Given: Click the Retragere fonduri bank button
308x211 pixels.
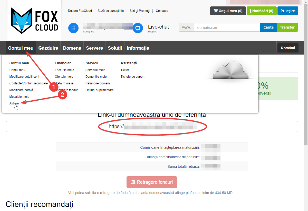Looking at the screenshot, I should click(x=152, y=182).
